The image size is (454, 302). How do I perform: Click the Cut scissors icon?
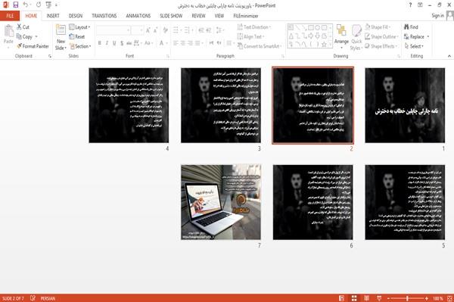click(19, 27)
